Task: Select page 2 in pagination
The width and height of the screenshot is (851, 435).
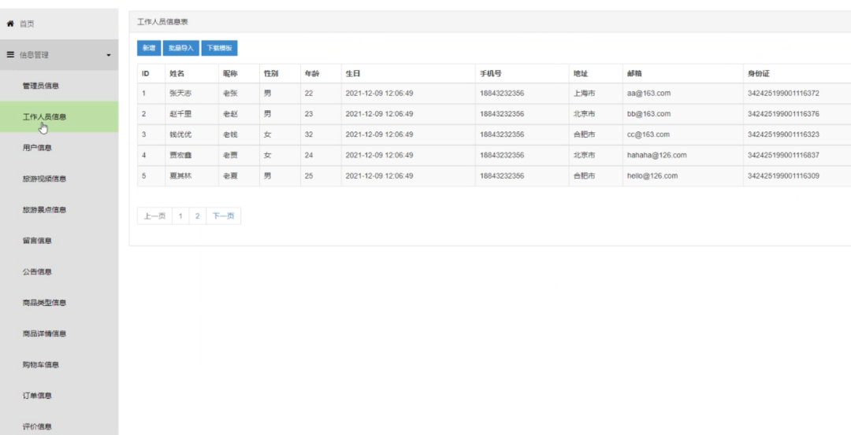Action: [198, 216]
